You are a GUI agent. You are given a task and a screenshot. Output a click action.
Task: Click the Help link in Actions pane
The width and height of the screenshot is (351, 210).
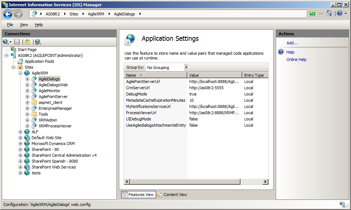(x=290, y=52)
